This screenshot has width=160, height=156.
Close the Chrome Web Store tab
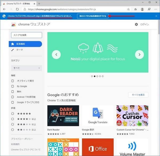point(34,4)
